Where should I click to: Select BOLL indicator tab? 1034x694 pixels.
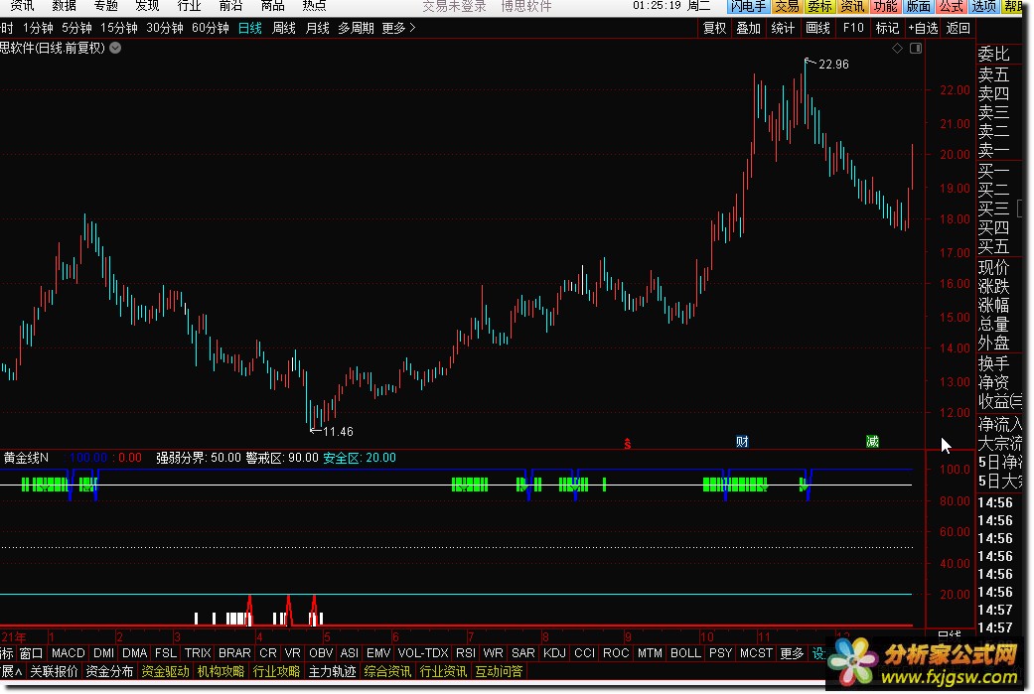685,653
